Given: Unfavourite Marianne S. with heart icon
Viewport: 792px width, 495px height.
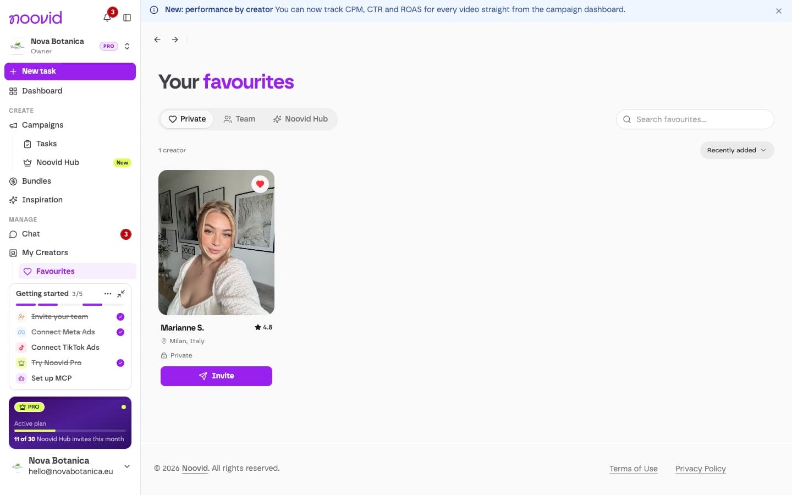Looking at the screenshot, I should click(260, 184).
